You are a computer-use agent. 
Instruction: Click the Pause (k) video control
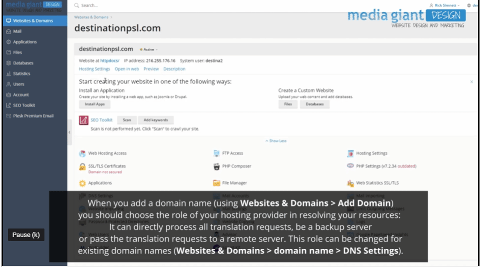coord(26,235)
